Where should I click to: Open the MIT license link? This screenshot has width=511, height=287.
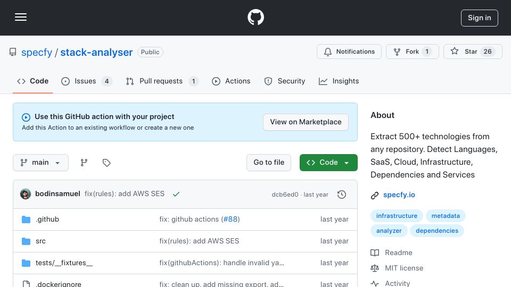[x=404, y=268]
